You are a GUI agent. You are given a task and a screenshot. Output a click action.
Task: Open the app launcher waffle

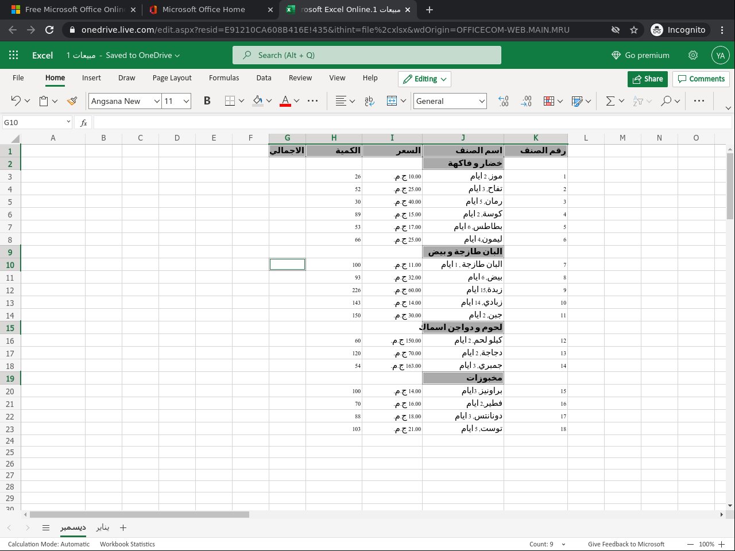click(14, 55)
